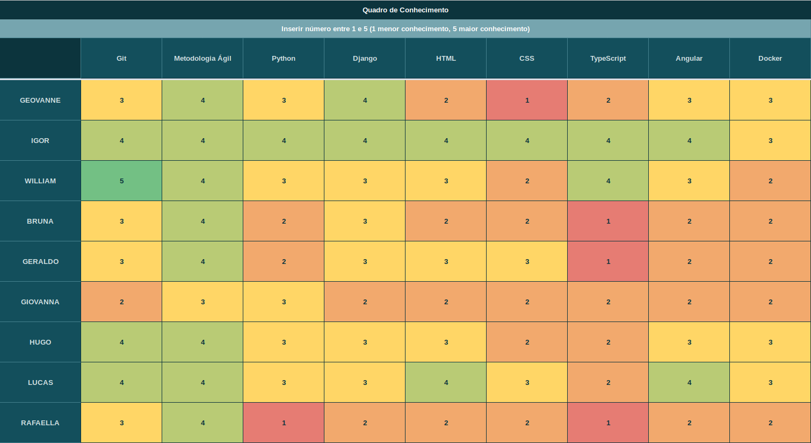Select Rafaella's Docker score cell 2
Viewport: 811px width, 443px height.
770,423
